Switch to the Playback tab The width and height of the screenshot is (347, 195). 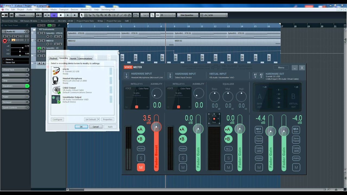click(x=53, y=58)
